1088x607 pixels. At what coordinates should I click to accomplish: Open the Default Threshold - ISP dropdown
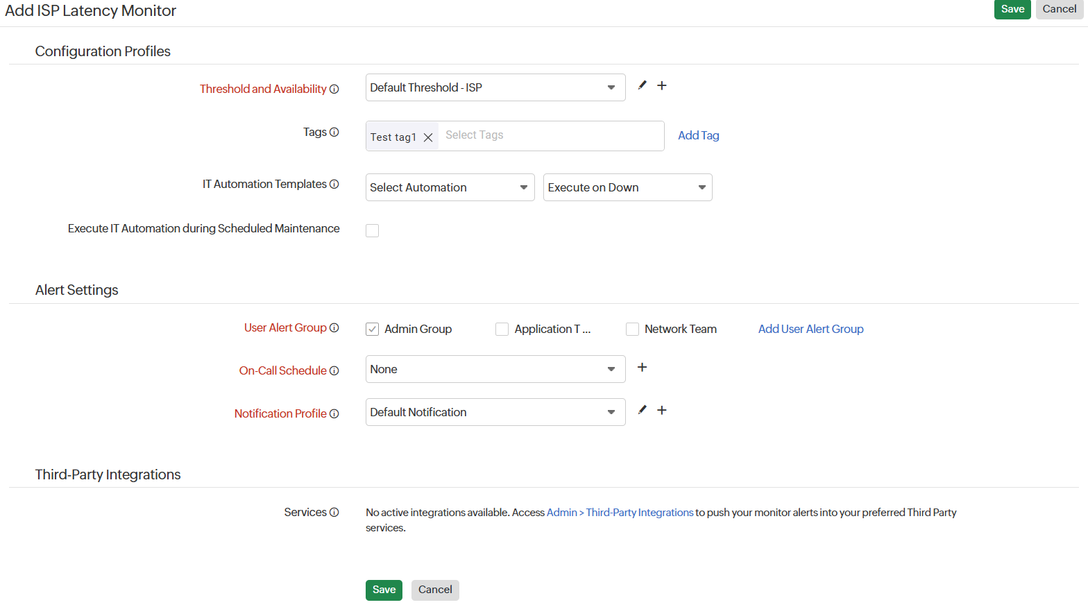coord(495,87)
